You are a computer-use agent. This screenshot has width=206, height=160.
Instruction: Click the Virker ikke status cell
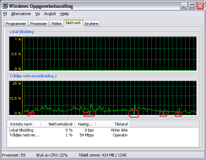click(119, 130)
